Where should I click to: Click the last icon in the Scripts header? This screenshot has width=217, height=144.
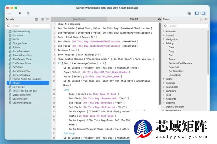coord(47,19)
